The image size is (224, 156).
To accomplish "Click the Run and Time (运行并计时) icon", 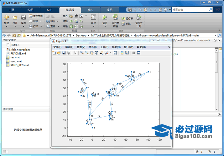I will click(139, 17).
